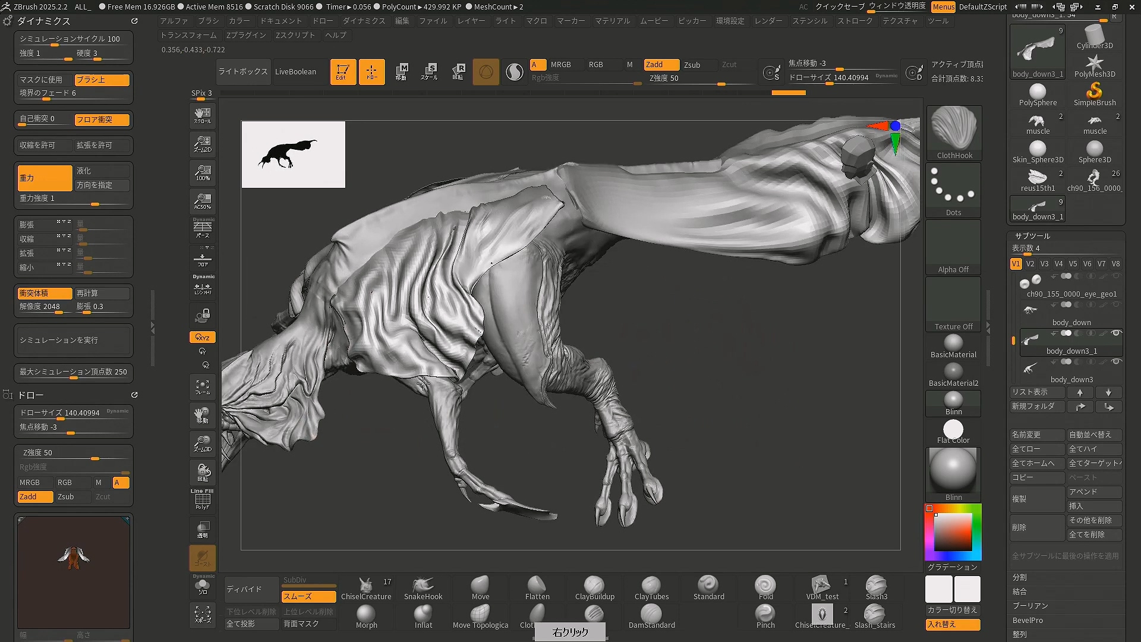Screen dimensions: 1141x642
Task: Toggle PolyF Line Fill display
Action: click(x=203, y=499)
